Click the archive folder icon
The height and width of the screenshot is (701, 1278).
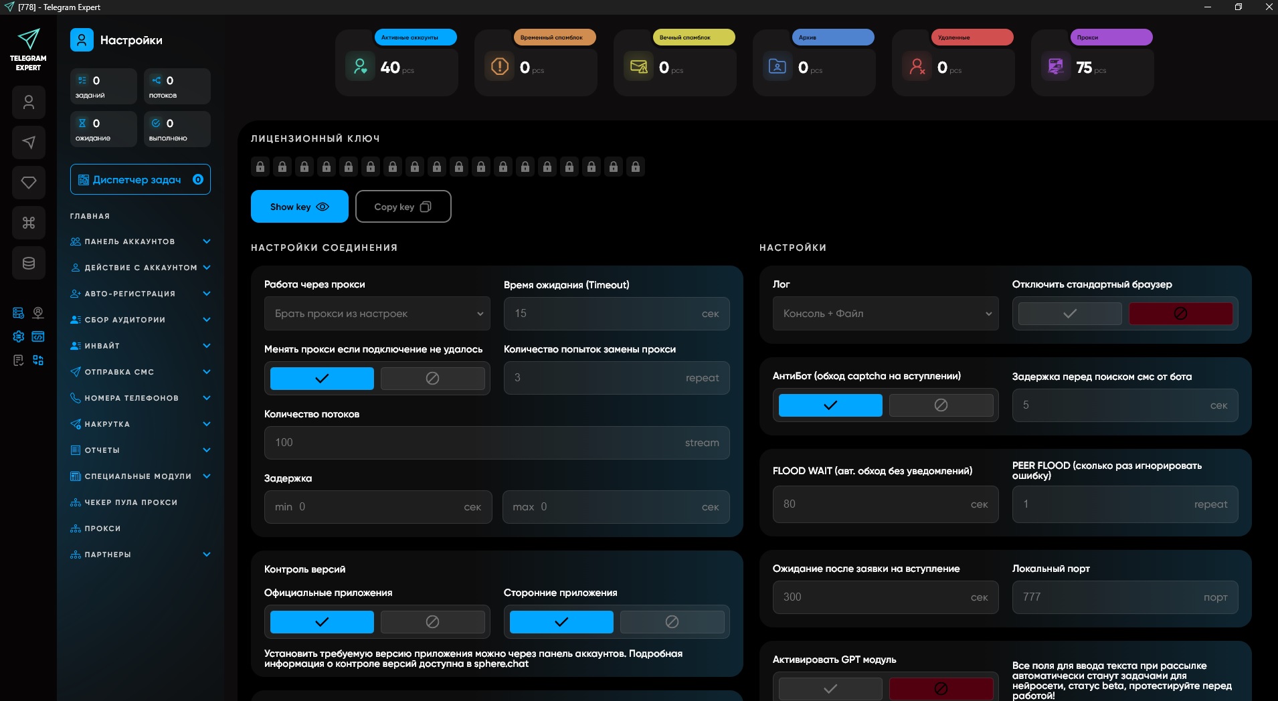point(778,66)
